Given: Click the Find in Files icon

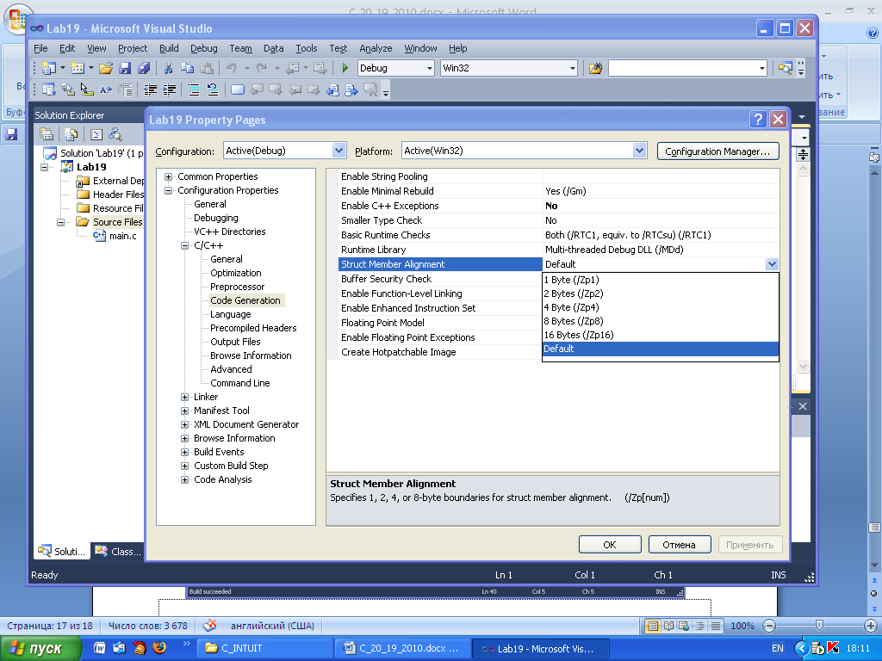Looking at the screenshot, I should pyautogui.click(x=595, y=68).
